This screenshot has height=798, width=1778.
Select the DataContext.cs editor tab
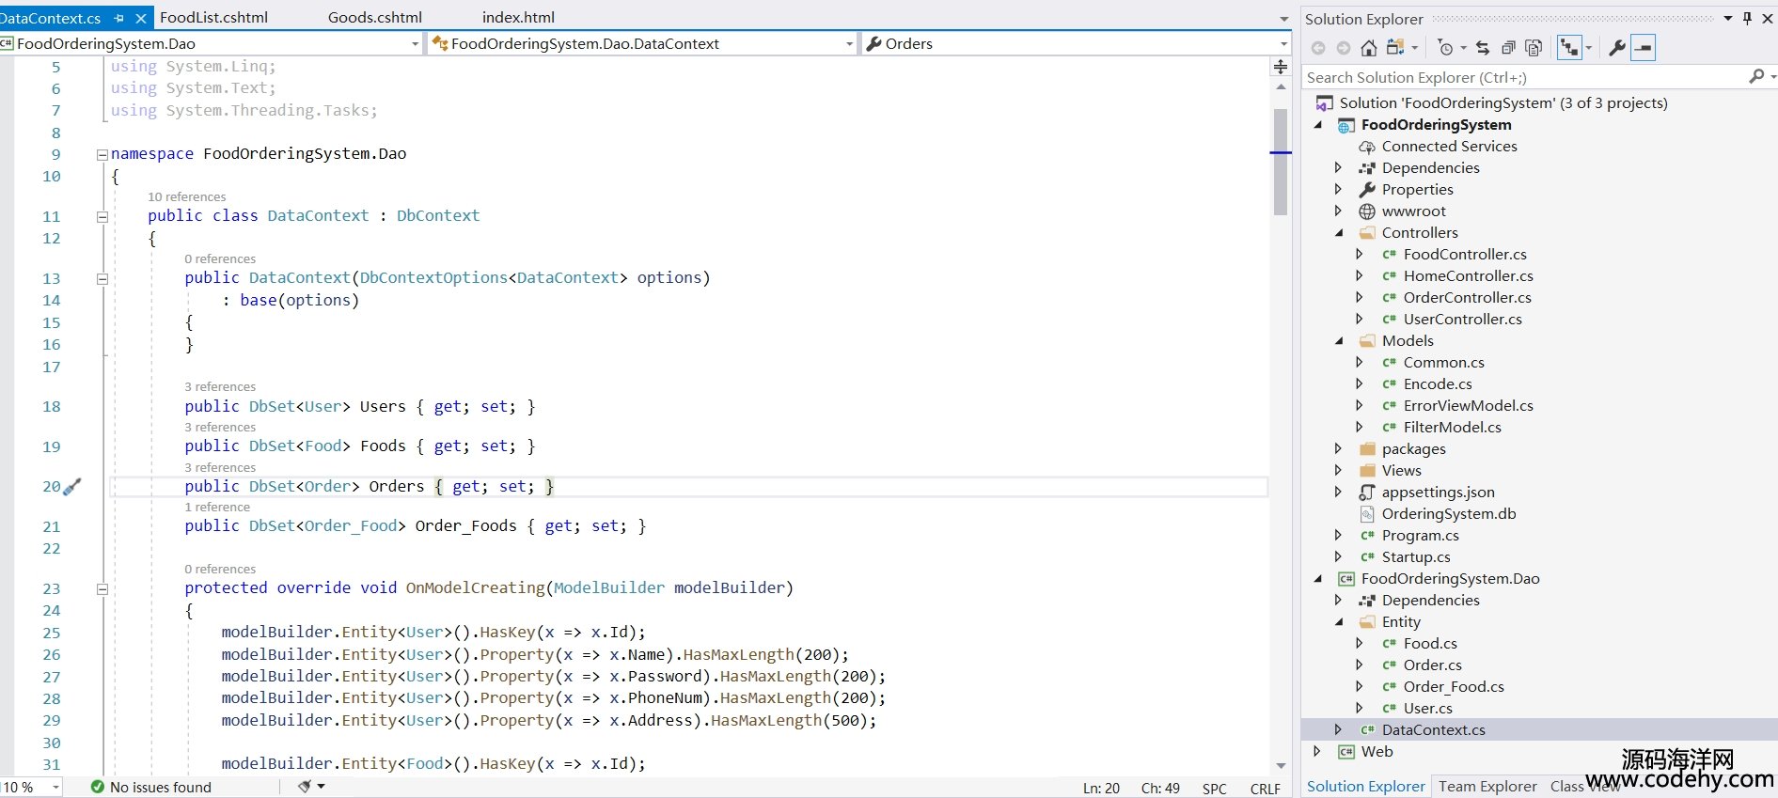51,18
